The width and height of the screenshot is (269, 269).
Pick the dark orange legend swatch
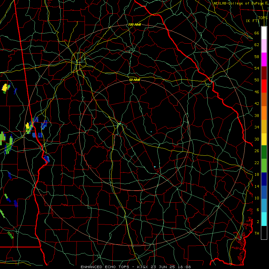pyautogui.click(x=264, y=99)
